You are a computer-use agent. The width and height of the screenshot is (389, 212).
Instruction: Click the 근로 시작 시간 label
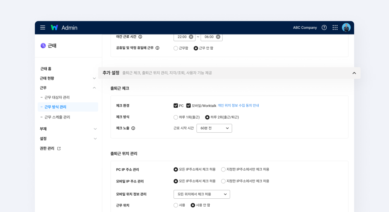pos(183,128)
